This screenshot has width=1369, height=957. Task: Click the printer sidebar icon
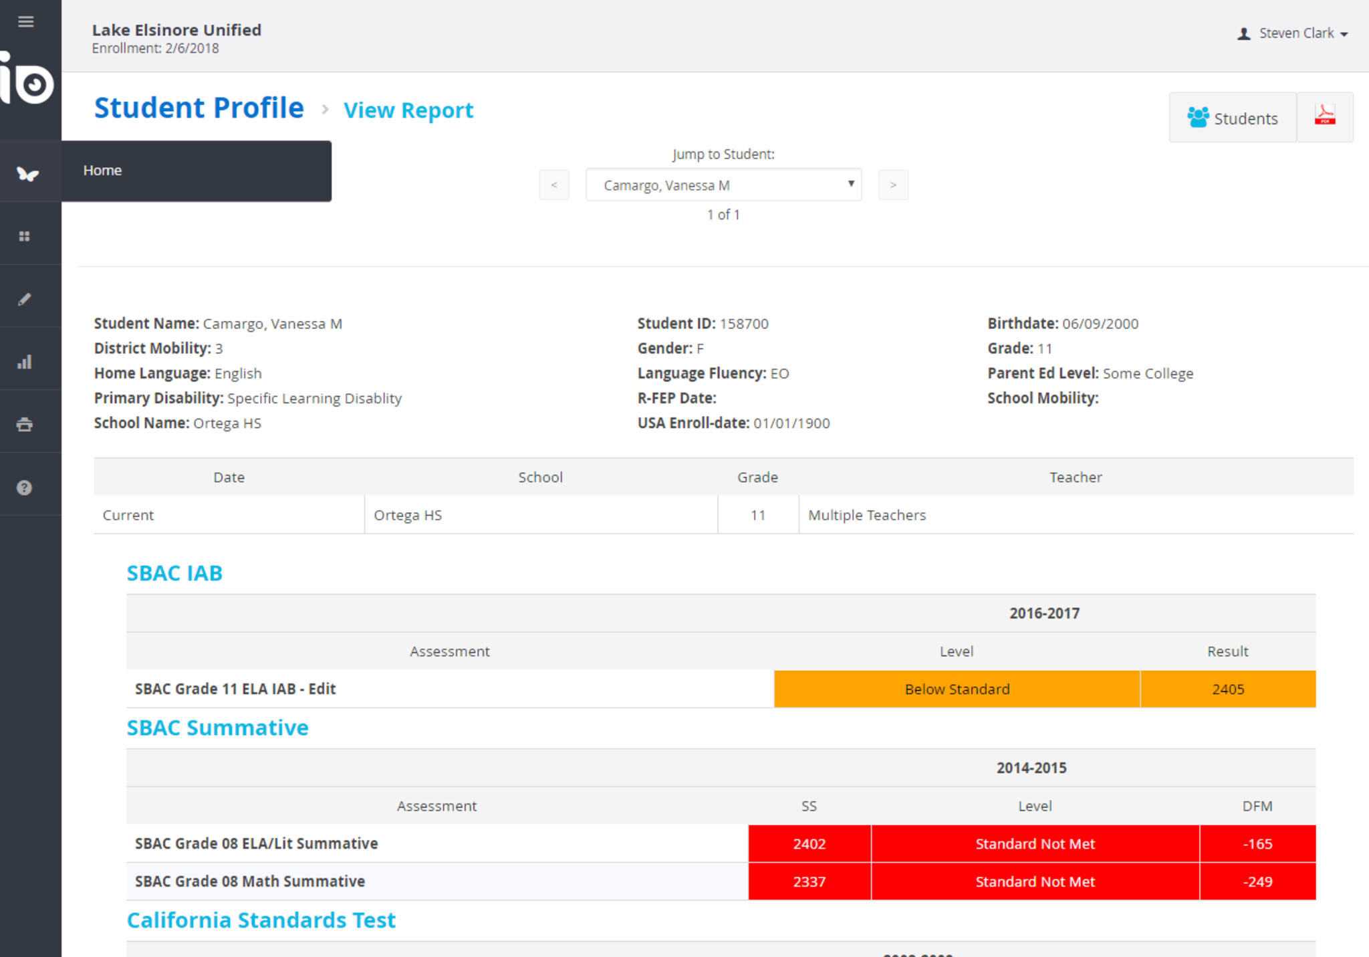coord(25,425)
